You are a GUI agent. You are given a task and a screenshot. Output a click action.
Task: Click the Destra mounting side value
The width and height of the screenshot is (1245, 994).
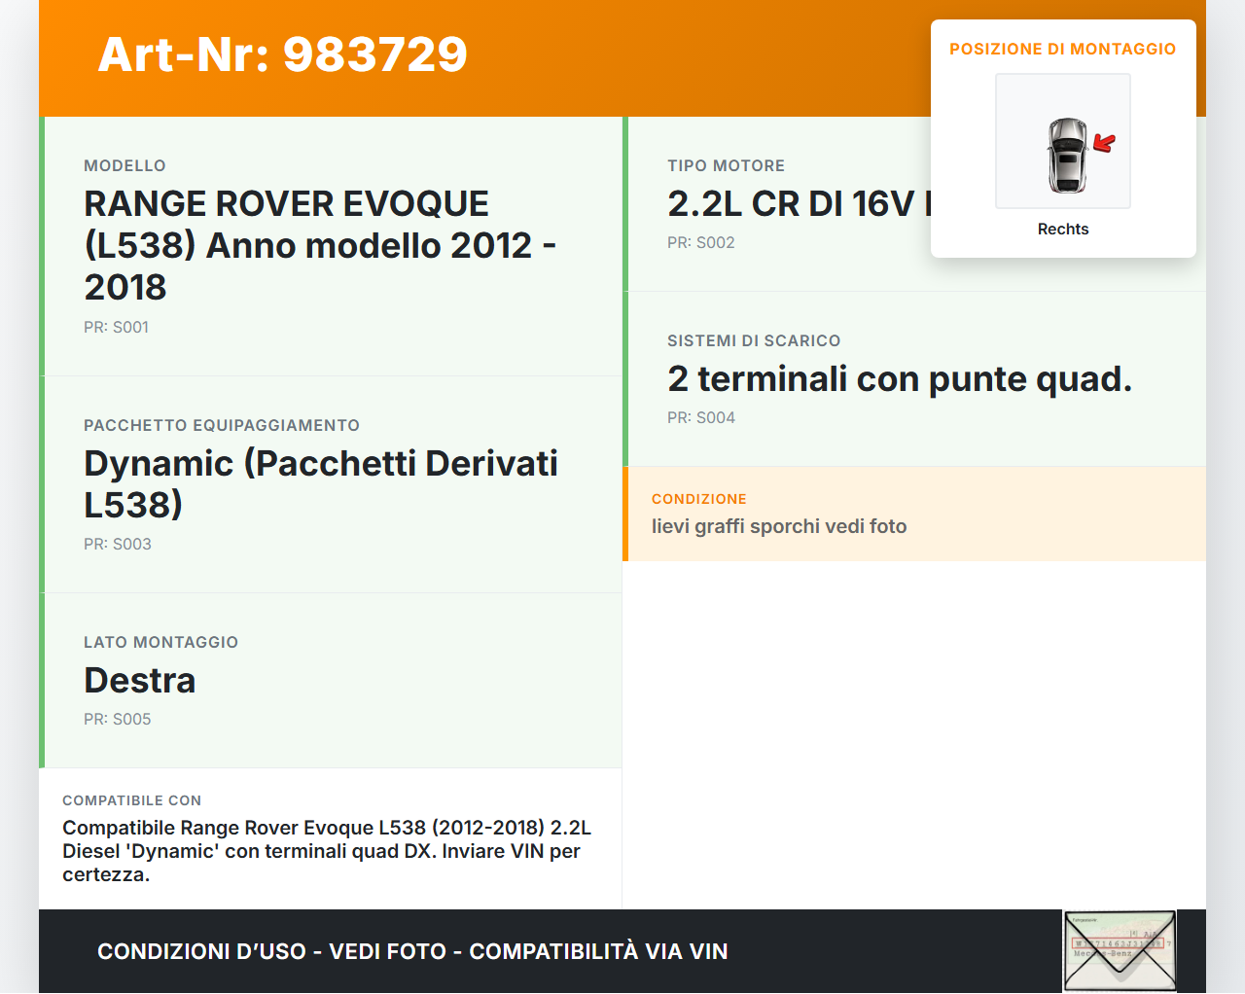tap(140, 680)
